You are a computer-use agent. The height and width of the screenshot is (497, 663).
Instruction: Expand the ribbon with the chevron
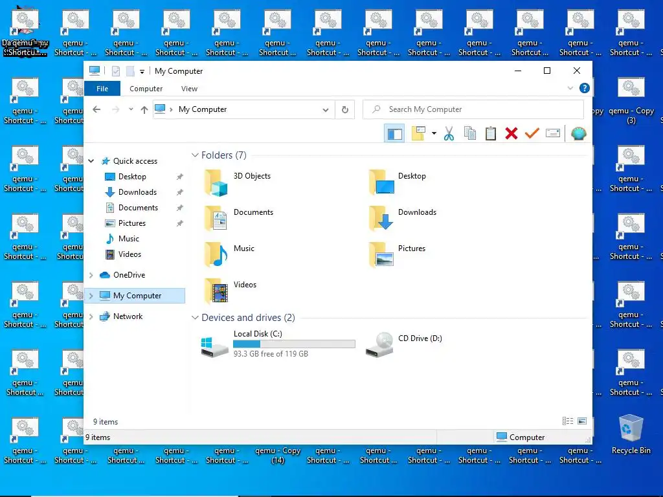570,88
